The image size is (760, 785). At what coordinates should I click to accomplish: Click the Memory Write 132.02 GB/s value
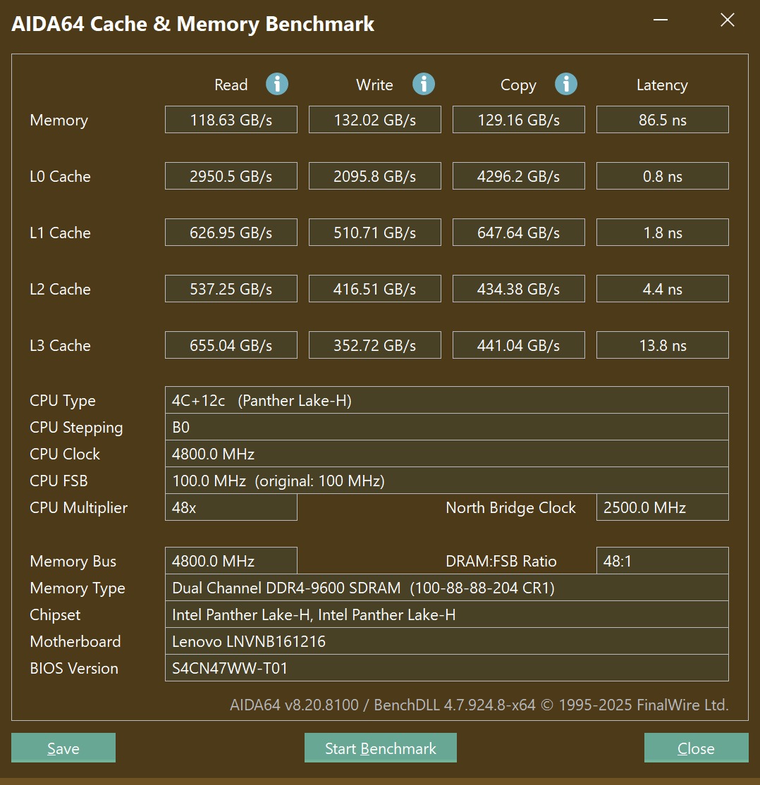tap(374, 120)
